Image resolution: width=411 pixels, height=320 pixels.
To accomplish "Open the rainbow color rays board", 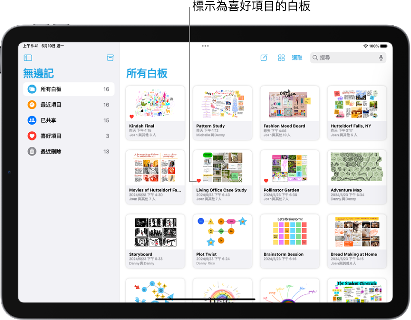I will (x=290, y=290).
